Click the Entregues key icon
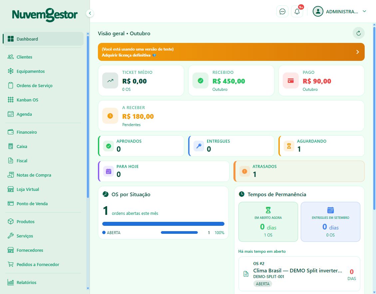 click(x=199, y=146)
